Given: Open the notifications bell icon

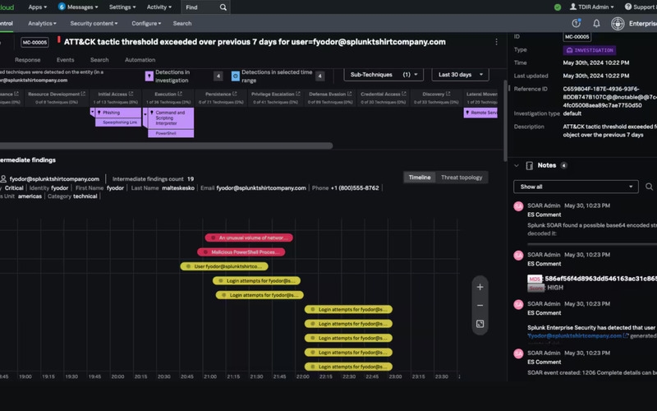Looking at the screenshot, I should click(x=596, y=24).
